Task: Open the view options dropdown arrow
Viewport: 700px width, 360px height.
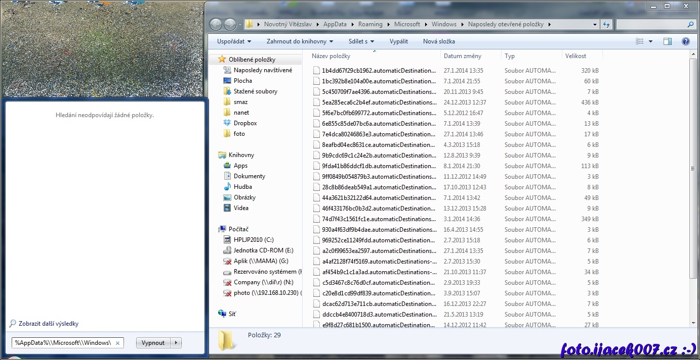Action: click(x=650, y=41)
